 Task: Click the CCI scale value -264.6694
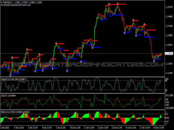169,108
